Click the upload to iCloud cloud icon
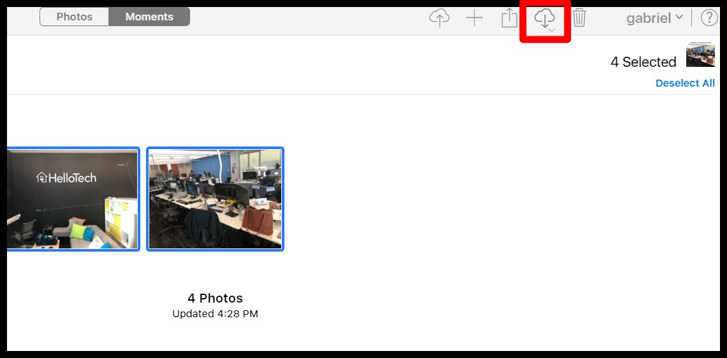 [x=439, y=18]
